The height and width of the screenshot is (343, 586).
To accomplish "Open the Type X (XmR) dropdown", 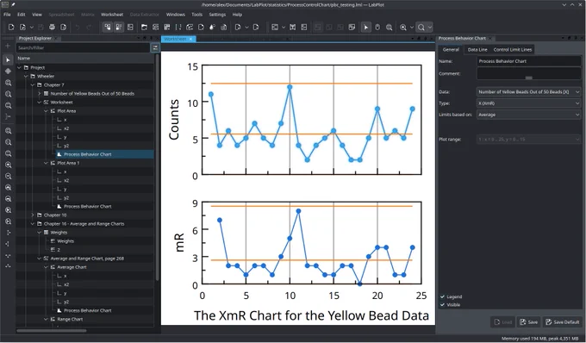I will [529, 103].
